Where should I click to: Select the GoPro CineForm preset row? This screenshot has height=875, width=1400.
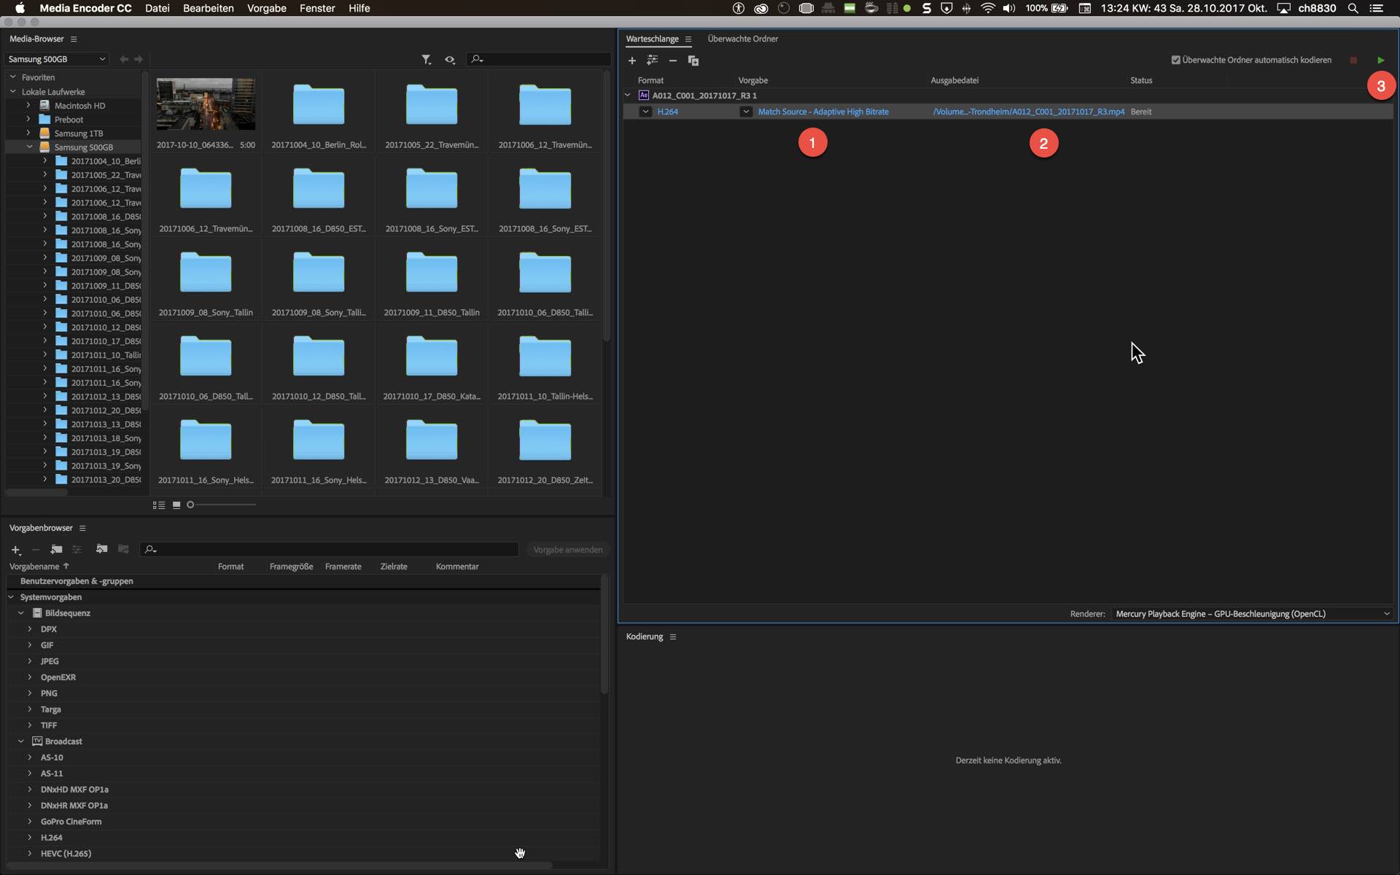coord(71,821)
